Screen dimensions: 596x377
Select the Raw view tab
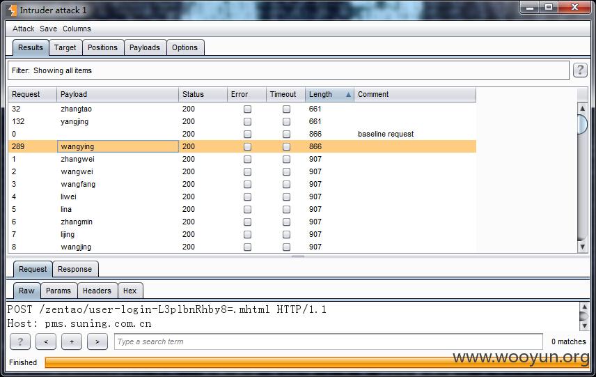click(x=26, y=291)
